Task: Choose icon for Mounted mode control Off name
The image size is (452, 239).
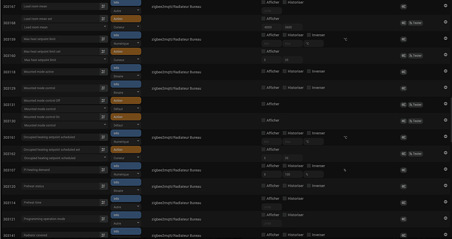Action: 104,101
